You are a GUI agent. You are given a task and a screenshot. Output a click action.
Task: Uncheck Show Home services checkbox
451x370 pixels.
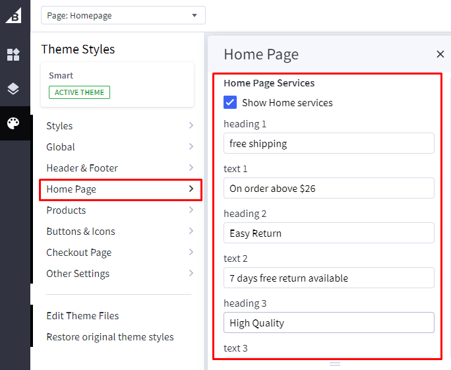[230, 102]
